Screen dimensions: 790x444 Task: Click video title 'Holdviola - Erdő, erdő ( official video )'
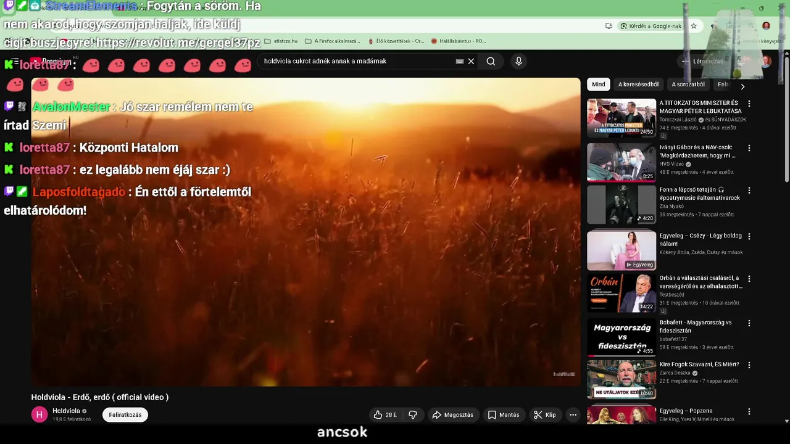pos(100,397)
